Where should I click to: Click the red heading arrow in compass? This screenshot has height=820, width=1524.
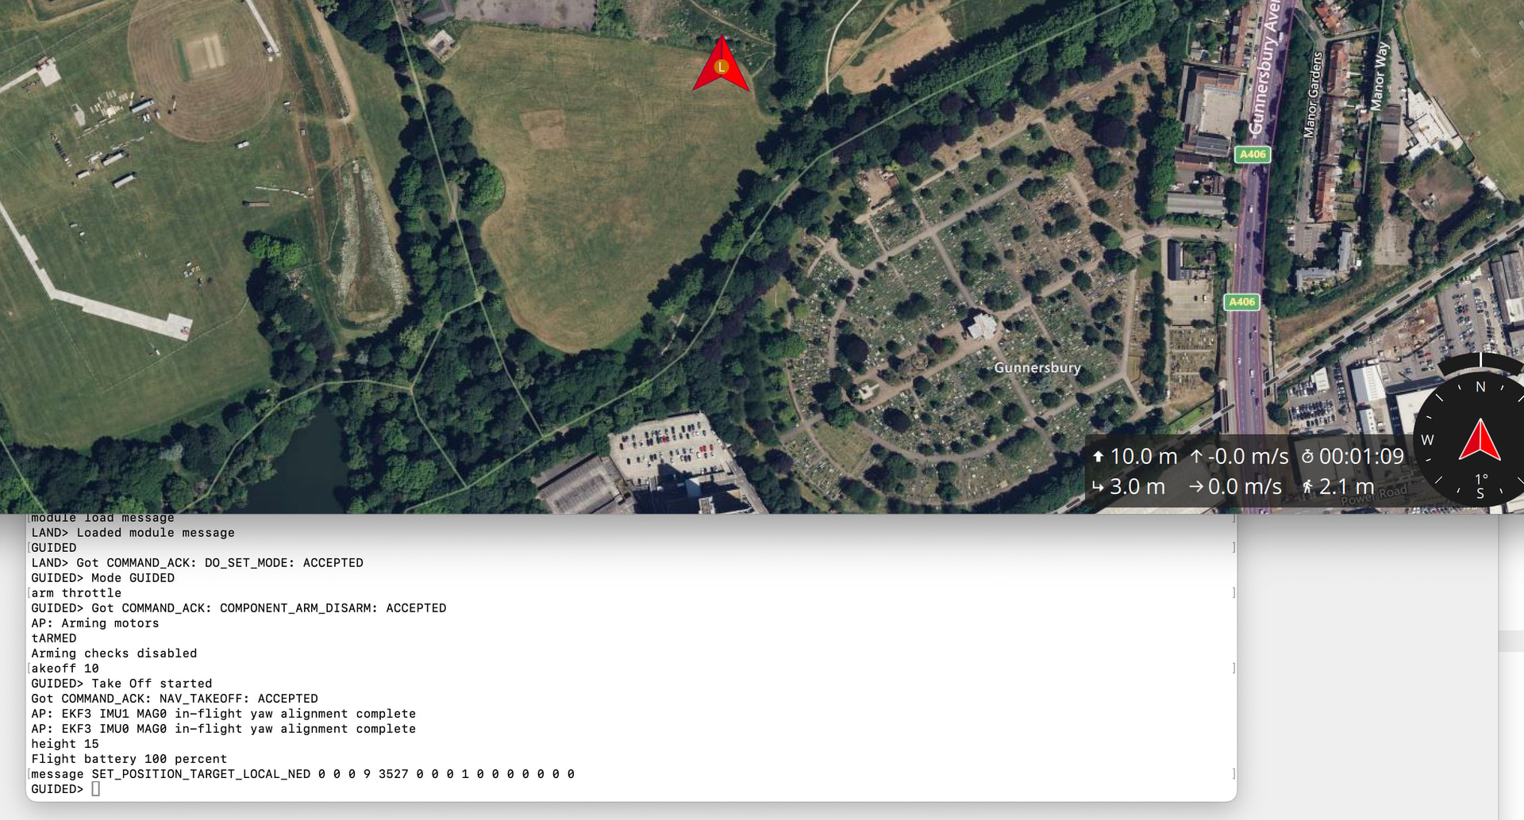click(1480, 440)
